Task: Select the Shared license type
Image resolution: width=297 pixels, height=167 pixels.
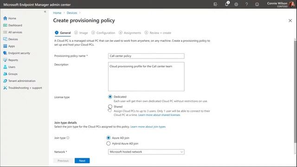Action: [x=110, y=107]
